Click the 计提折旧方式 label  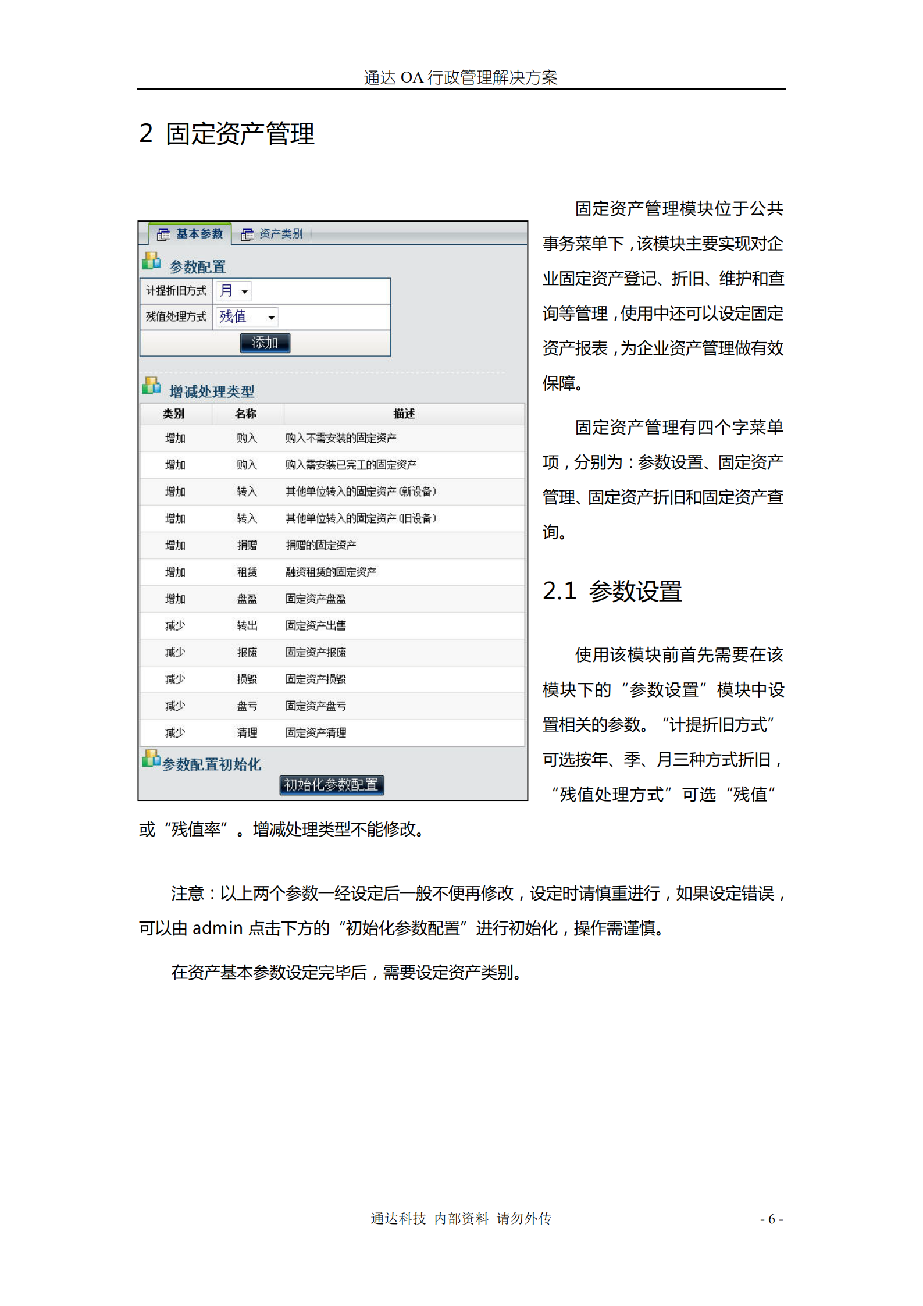[176, 291]
